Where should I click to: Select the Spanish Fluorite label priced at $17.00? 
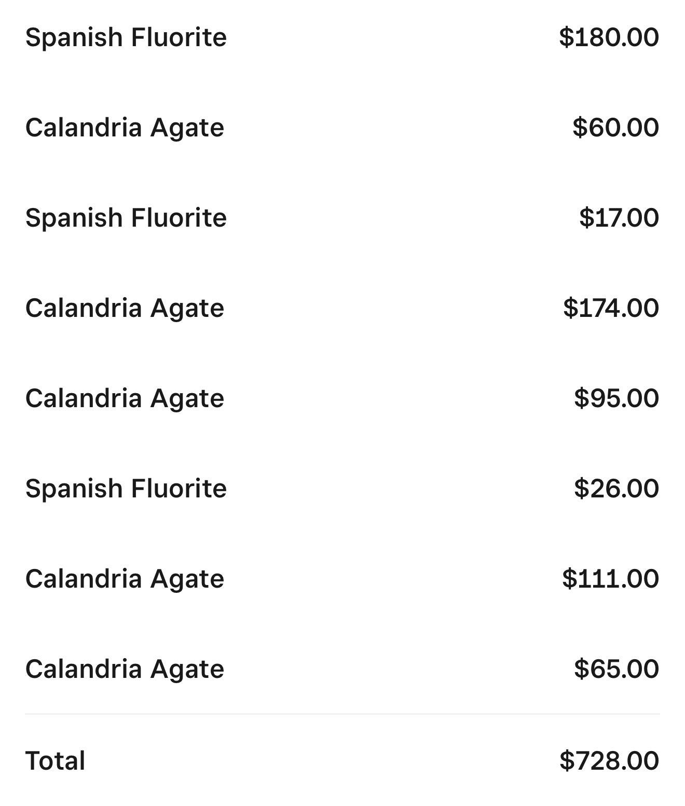[x=126, y=218]
